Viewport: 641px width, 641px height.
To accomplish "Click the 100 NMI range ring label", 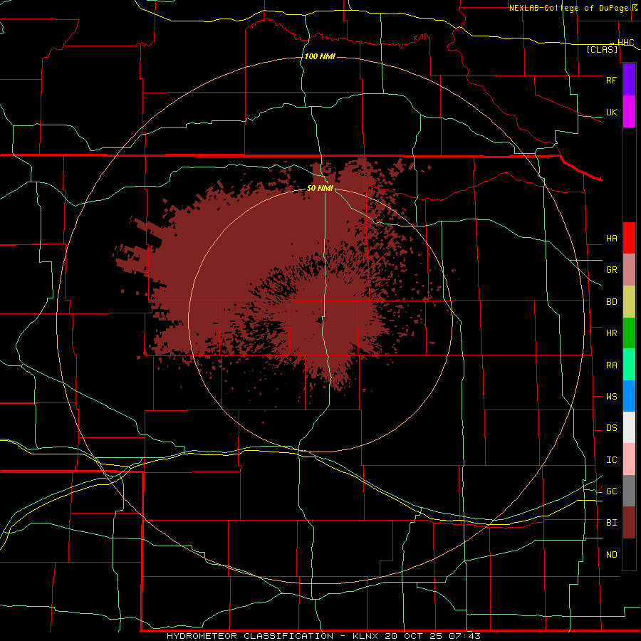I will (320, 56).
